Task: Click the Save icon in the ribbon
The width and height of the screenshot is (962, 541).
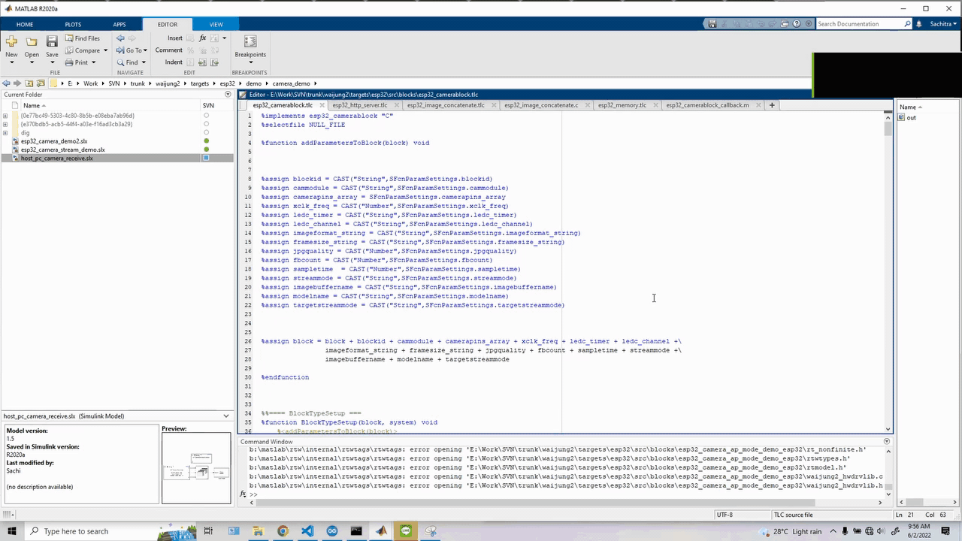Action: (52, 42)
